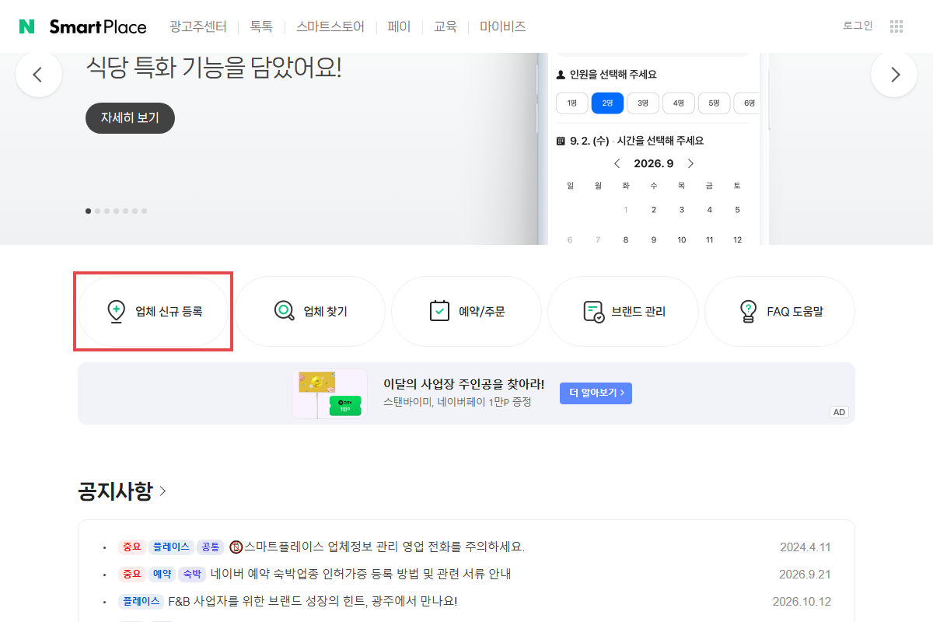Click date 2026.10.12 on third notice
933x622 pixels.
click(802, 602)
